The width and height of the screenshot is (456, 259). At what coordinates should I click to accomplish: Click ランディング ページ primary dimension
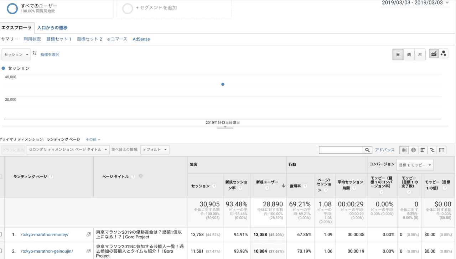coord(63,139)
